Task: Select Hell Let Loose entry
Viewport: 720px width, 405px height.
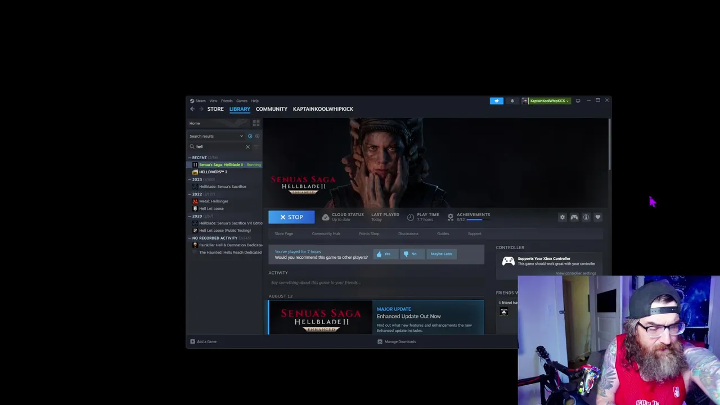Action: click(225, 209)
